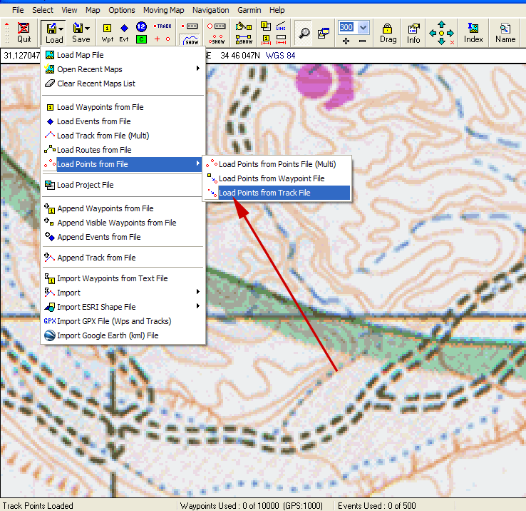Screen dimensions: 526x511
Task: Open the Navigation menu
Action: pyautogui.click(x=211, y=10)
